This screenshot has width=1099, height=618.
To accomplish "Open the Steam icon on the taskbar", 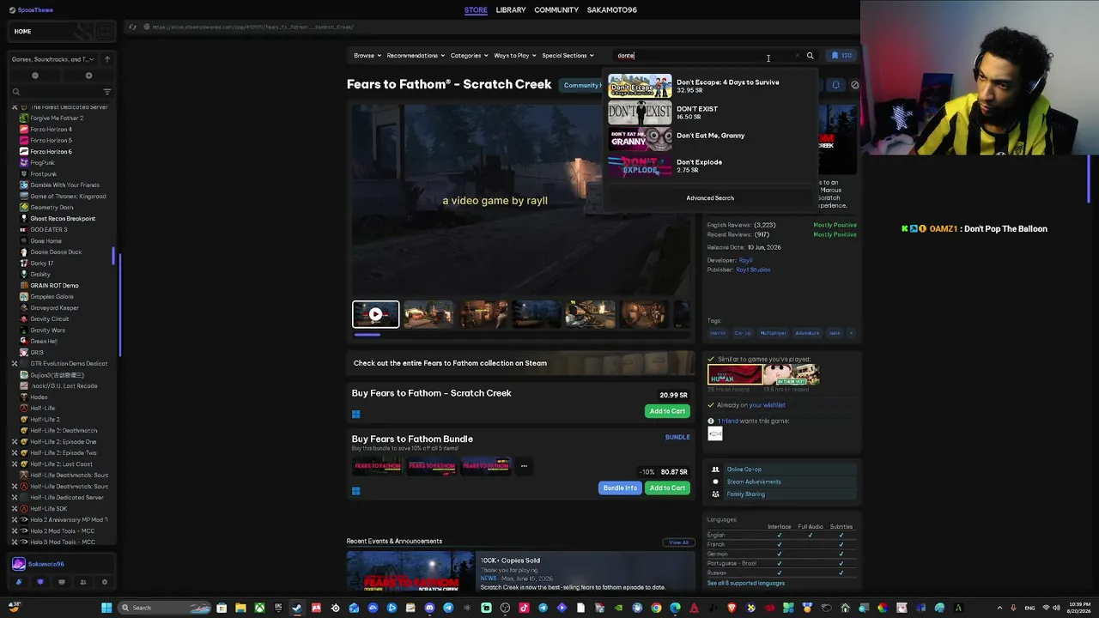I will pos(297,609).
